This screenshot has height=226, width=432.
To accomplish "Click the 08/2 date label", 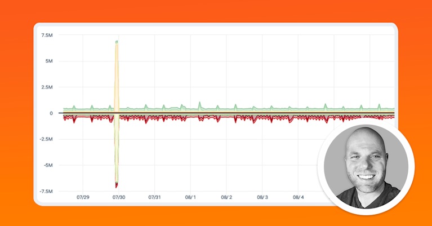I will tap(226, 197).
